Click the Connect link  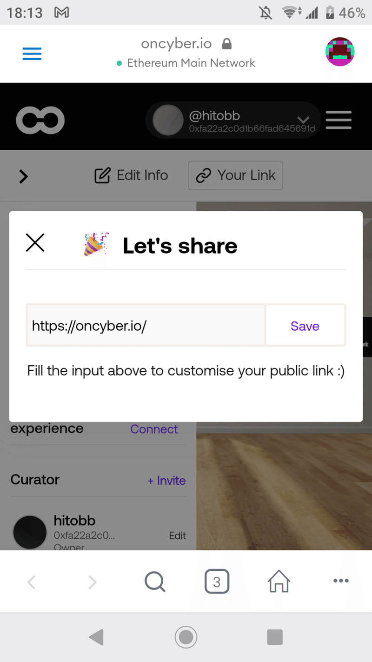154,429
